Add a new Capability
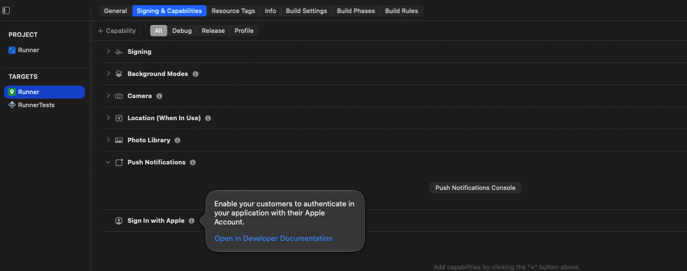The height and width of the screenshot is (271, 687). pyautogui.click(x=117, y=31)
